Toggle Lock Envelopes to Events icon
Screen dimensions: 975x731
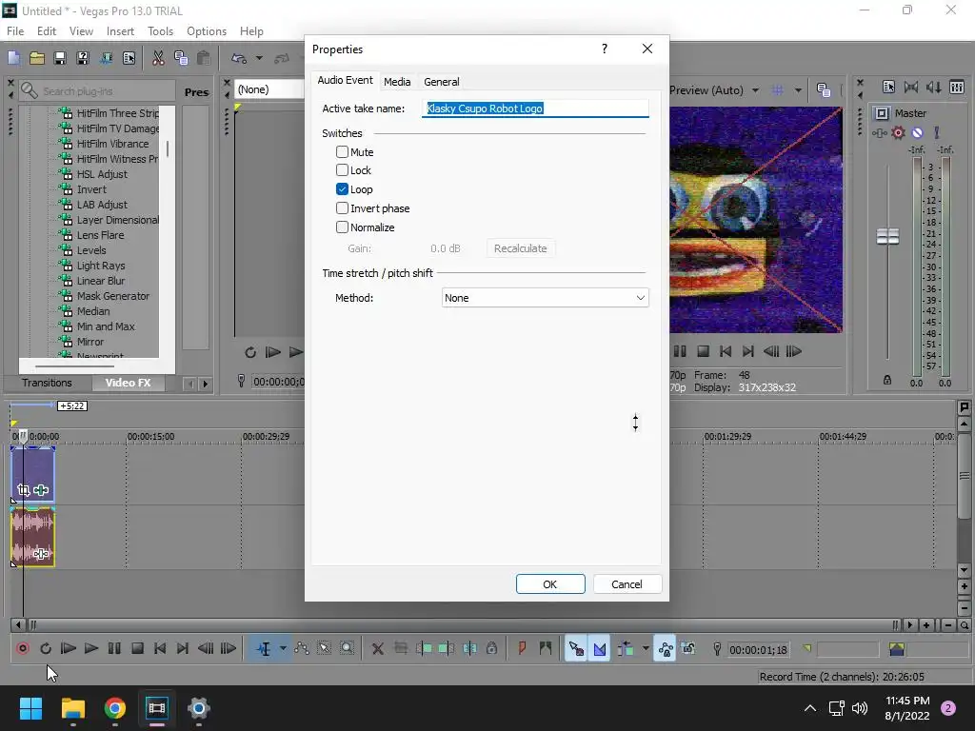[665, 649]
